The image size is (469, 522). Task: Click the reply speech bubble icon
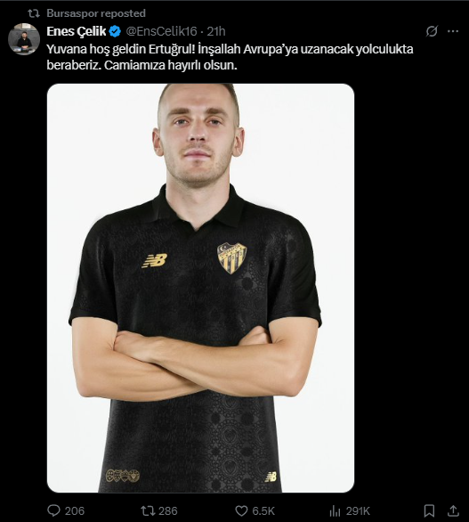(x=54, y=510)
